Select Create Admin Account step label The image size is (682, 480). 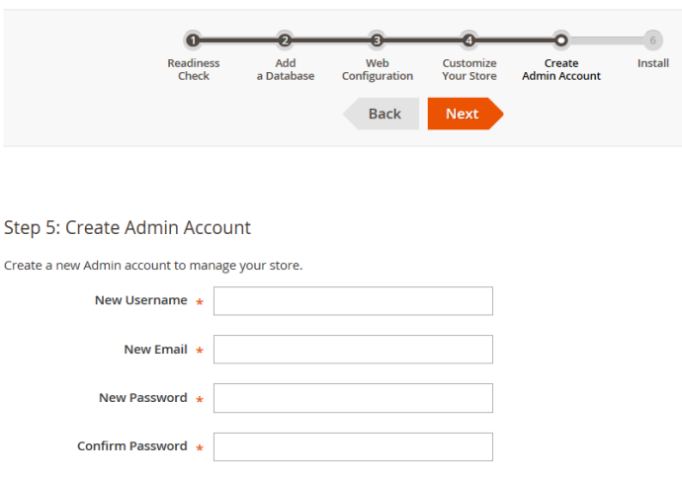tap(561, 69)
